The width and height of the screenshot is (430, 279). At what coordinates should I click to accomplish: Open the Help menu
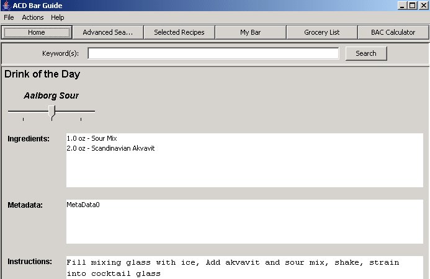58,17
